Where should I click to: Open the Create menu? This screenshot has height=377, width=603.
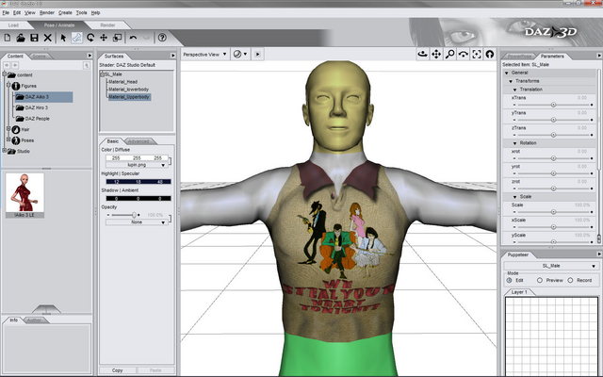click(x=65, y=12)
